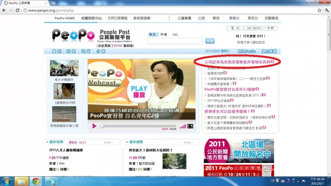Switch to the 分類 tab
The image size is (331, 186).
click(101, 51)
